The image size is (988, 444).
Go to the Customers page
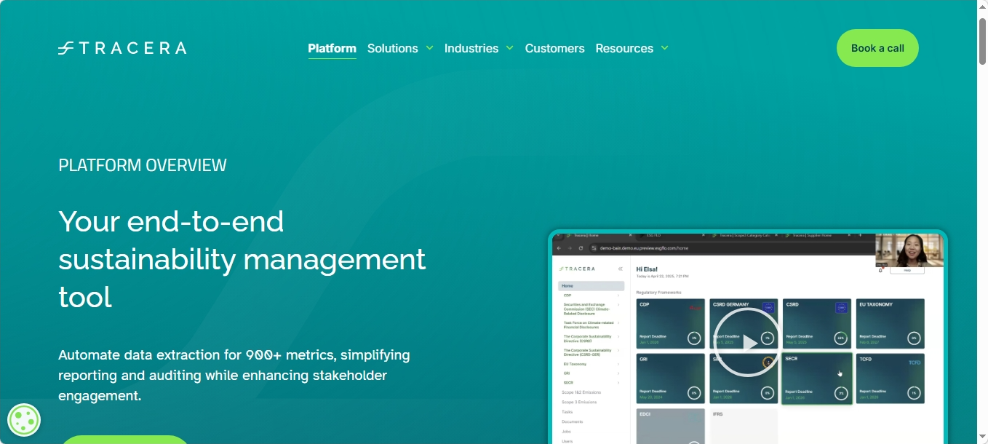(554, 48)
